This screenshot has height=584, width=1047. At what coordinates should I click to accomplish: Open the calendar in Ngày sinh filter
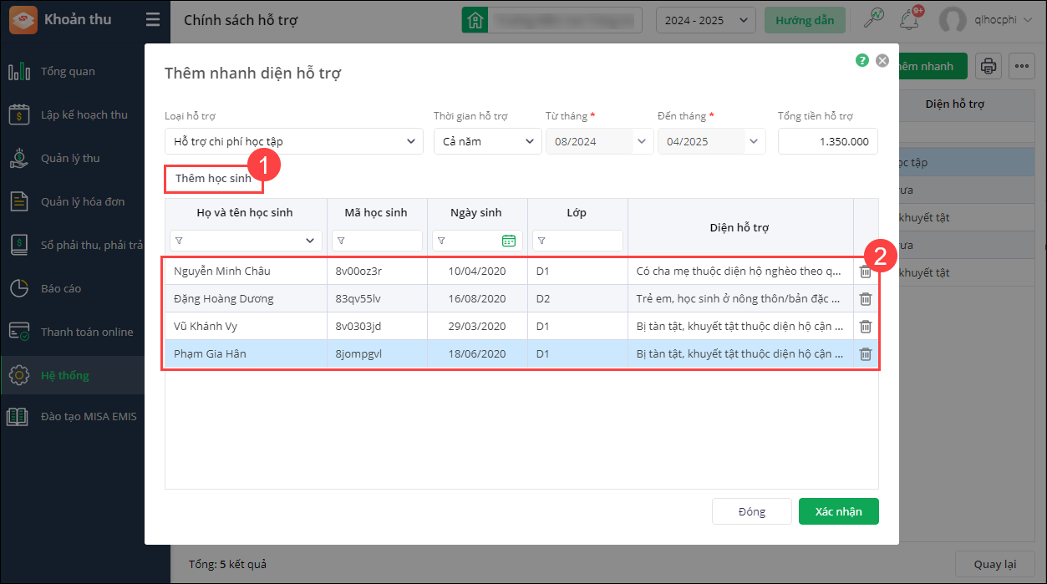point(509,241)
